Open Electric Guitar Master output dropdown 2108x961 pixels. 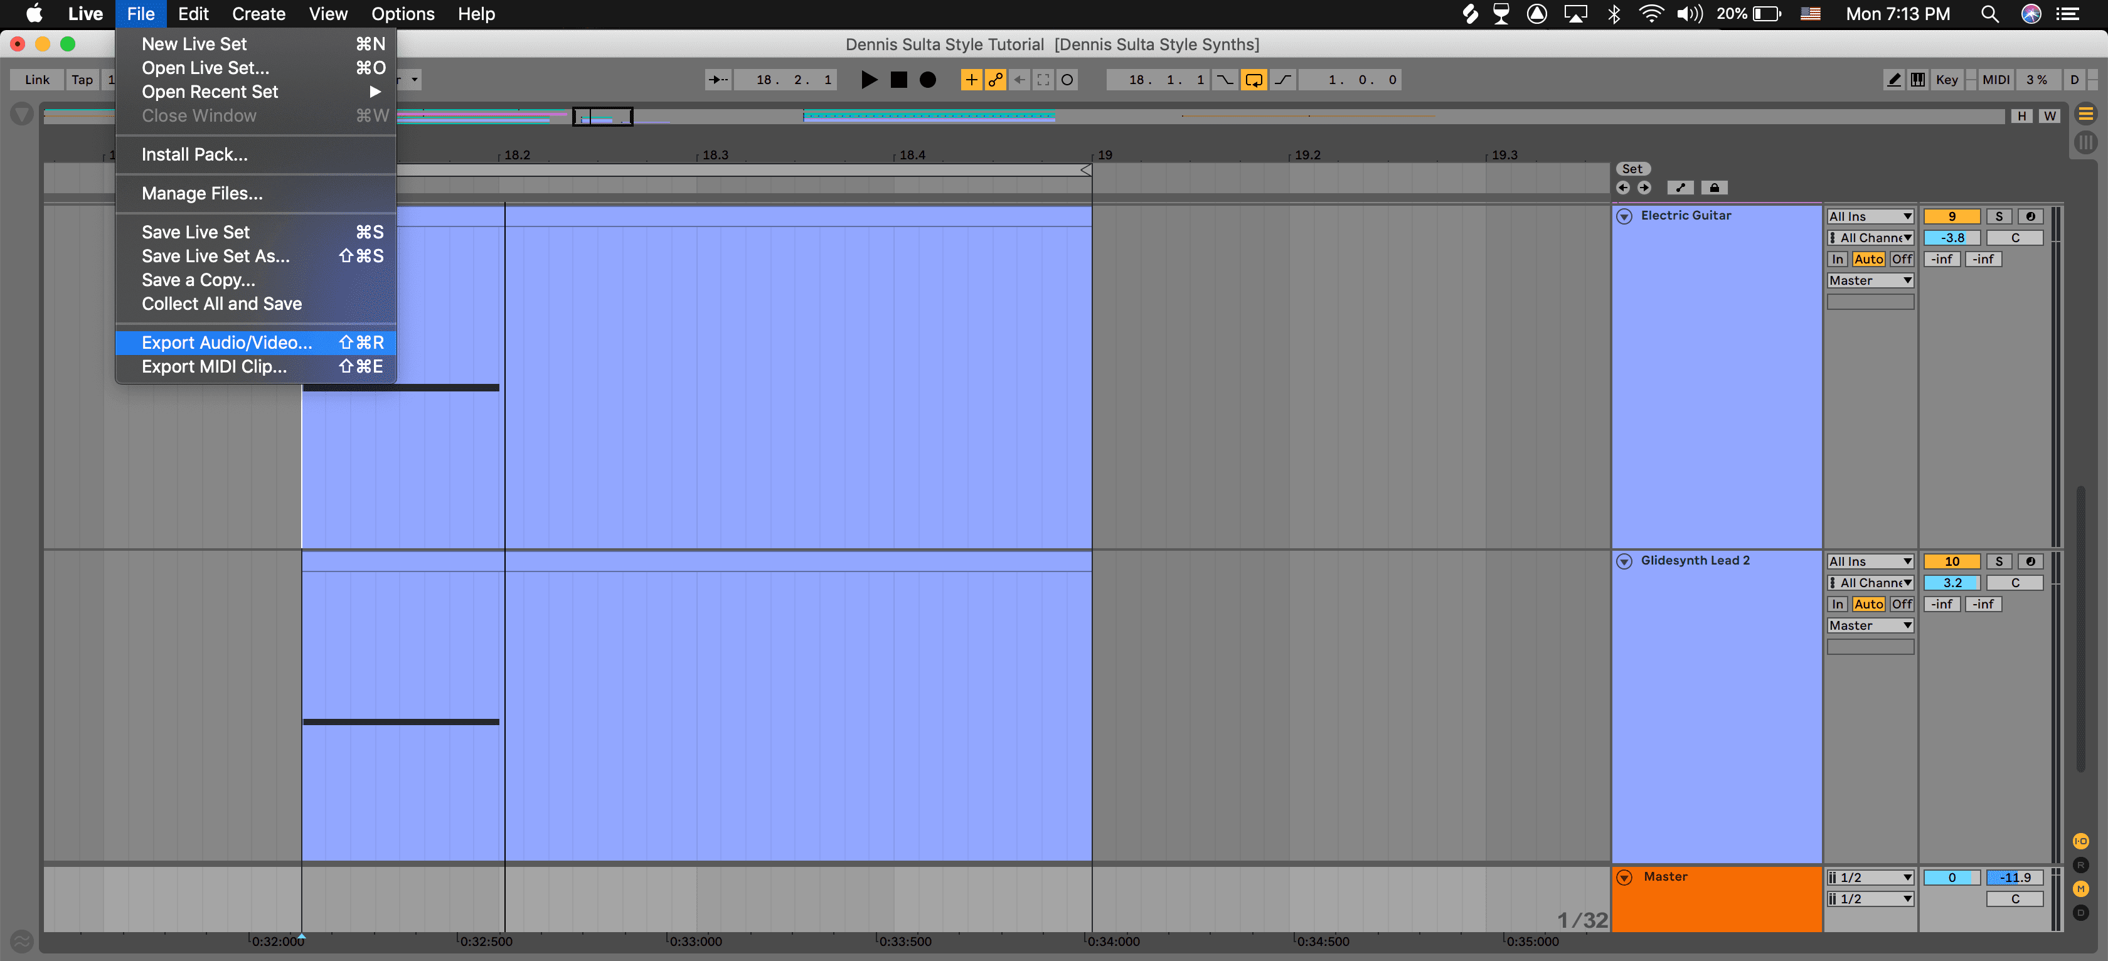[1870, 280]
